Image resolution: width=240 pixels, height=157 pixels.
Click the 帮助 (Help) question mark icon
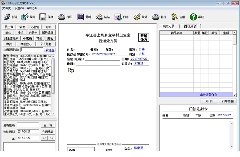coord(193,17)
